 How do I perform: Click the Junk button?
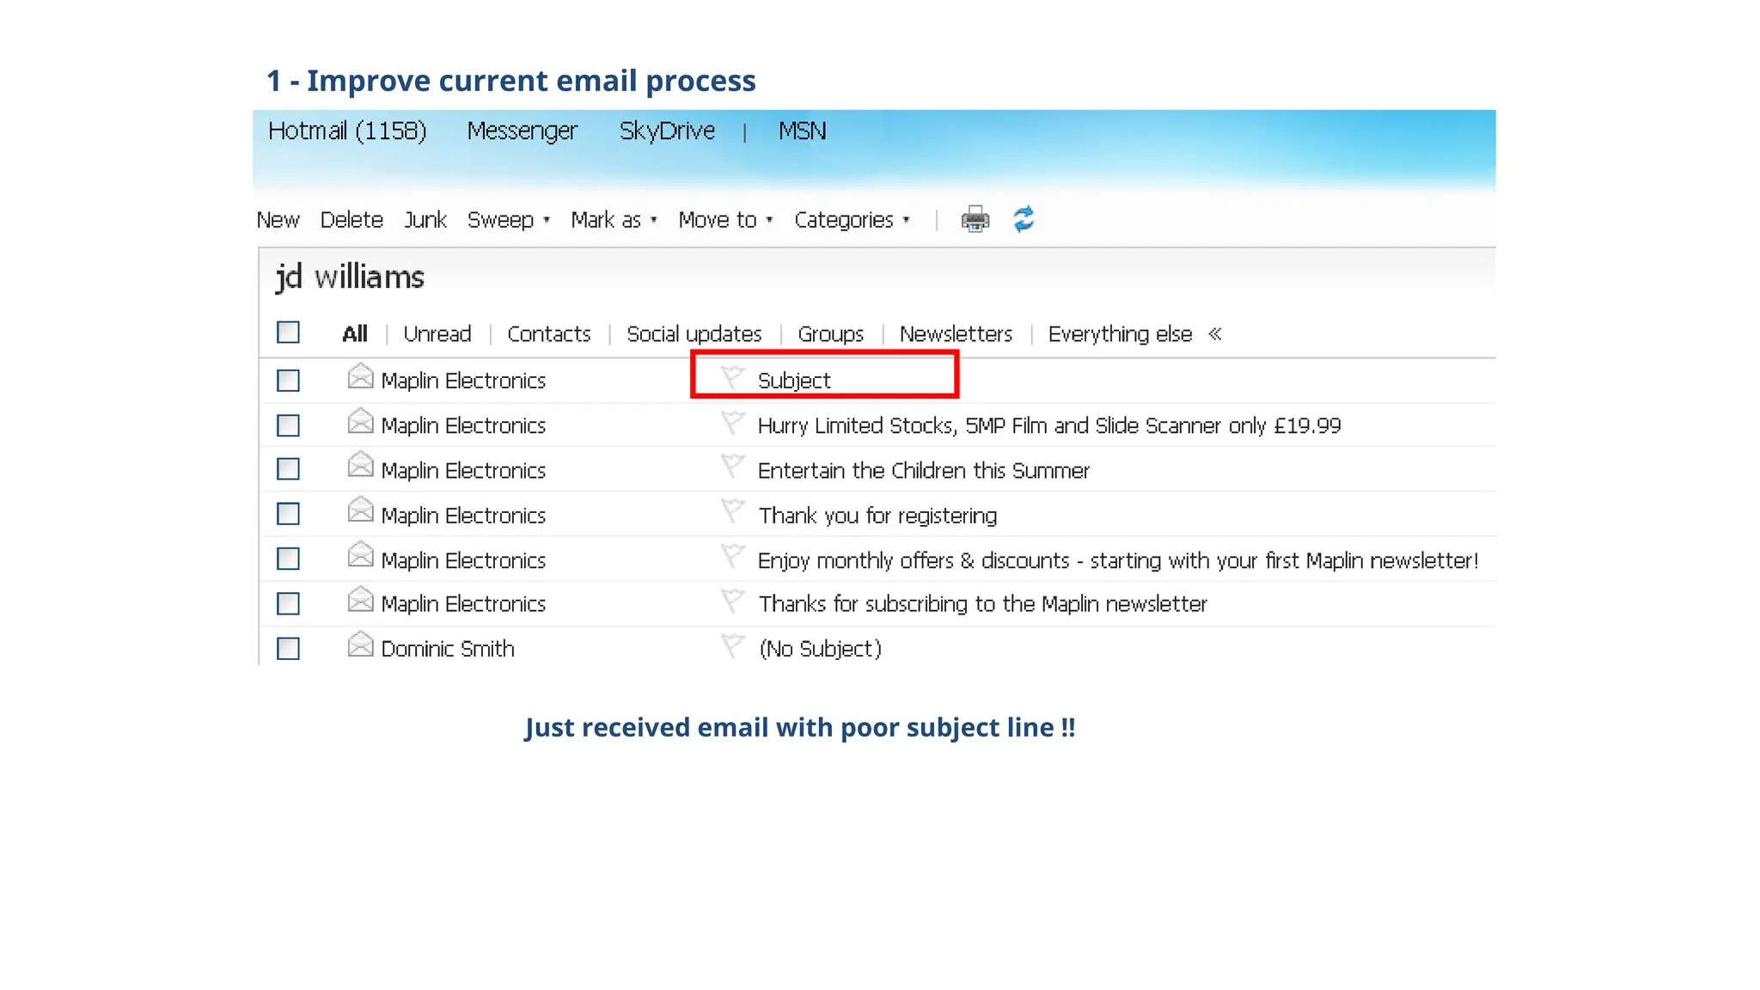tap(425, 220)
